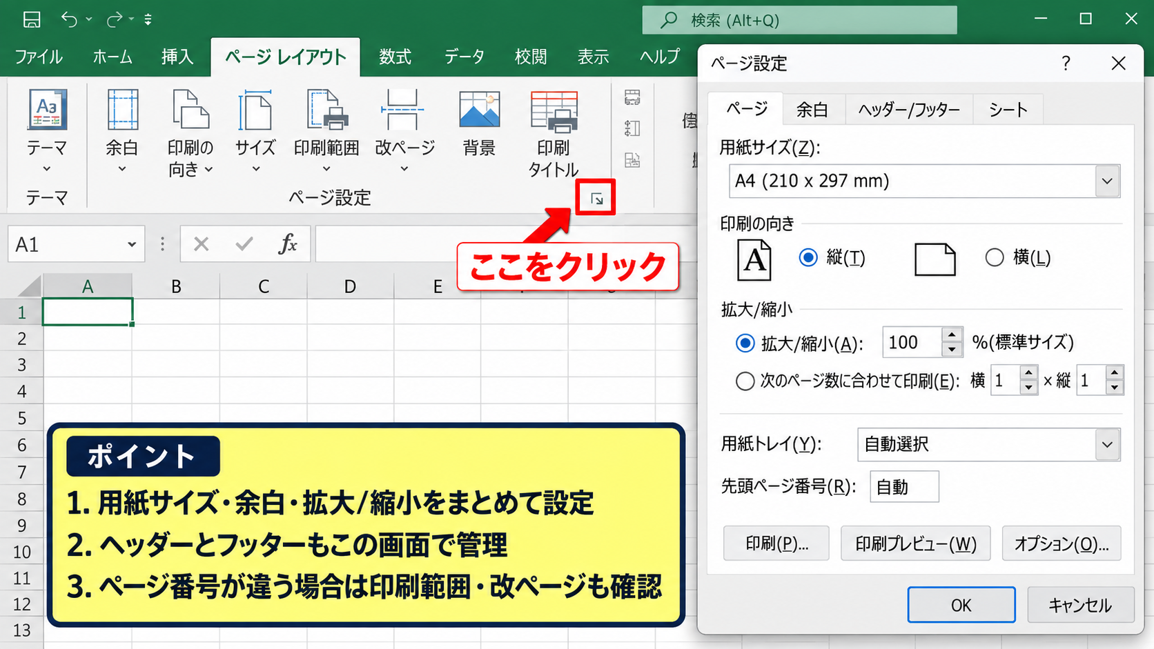Increase the 100% scale spinner up arrow
1154x649 pixels.
coord(952,335)
